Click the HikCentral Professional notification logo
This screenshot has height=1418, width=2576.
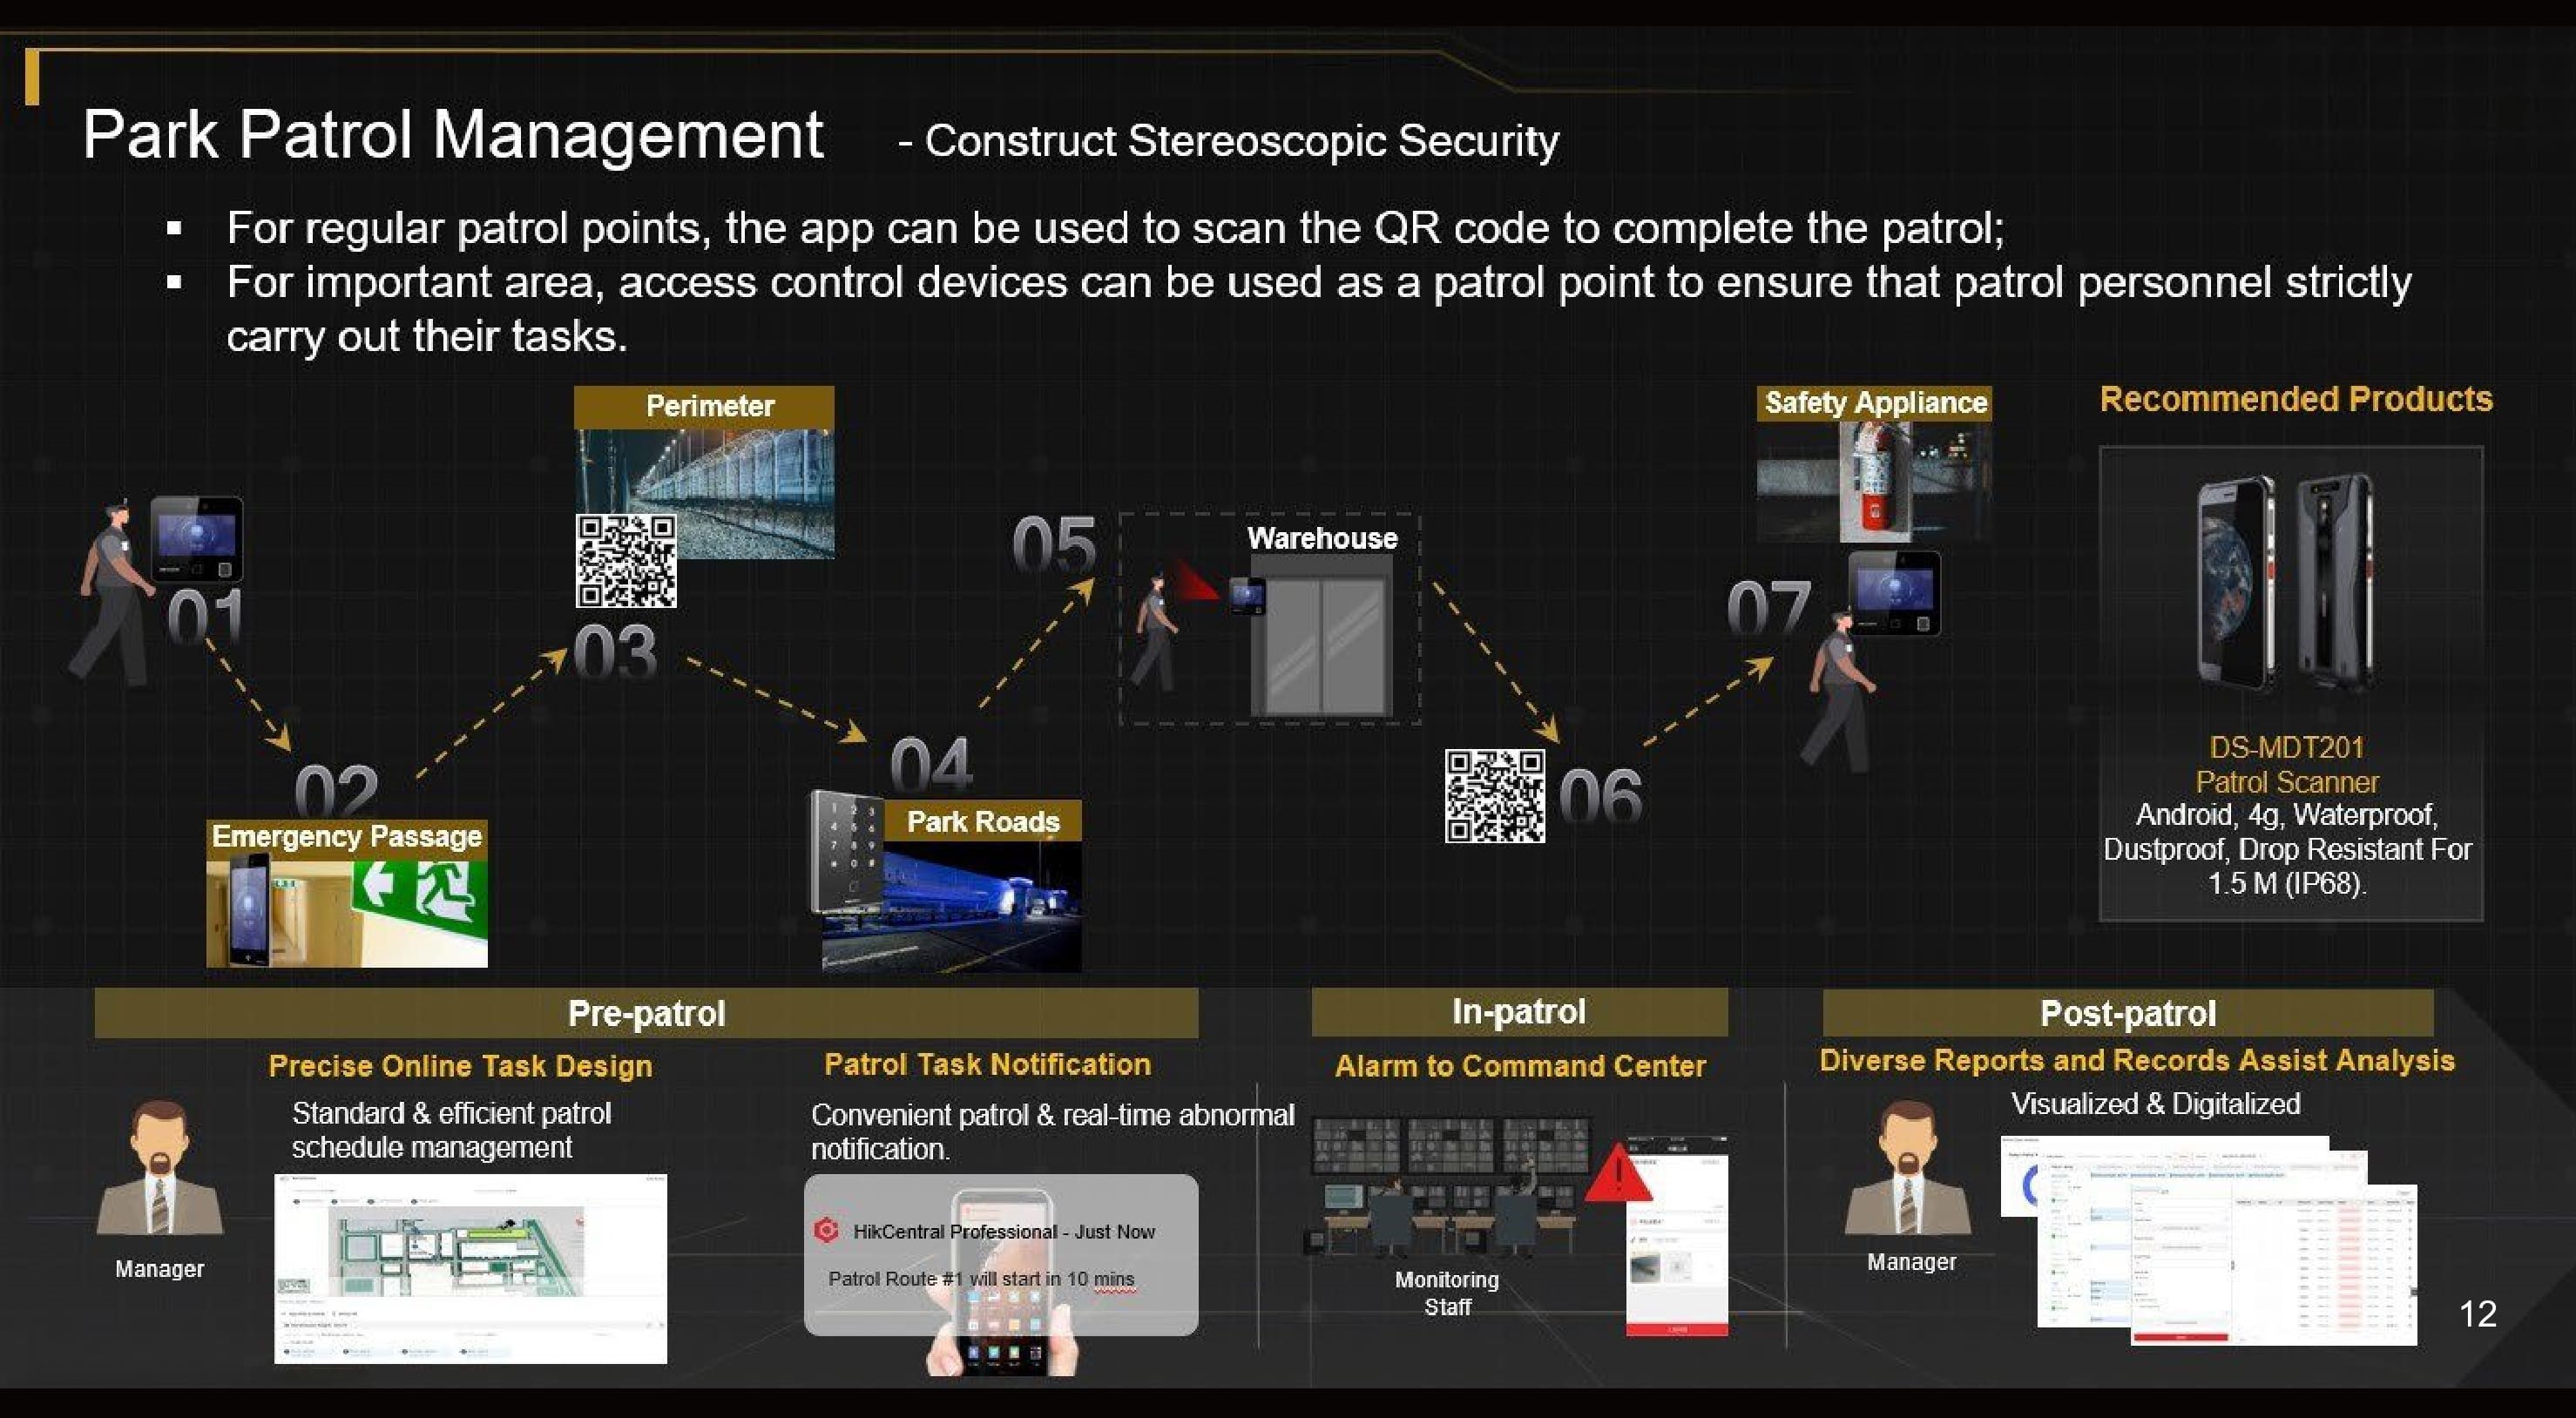826,1231
